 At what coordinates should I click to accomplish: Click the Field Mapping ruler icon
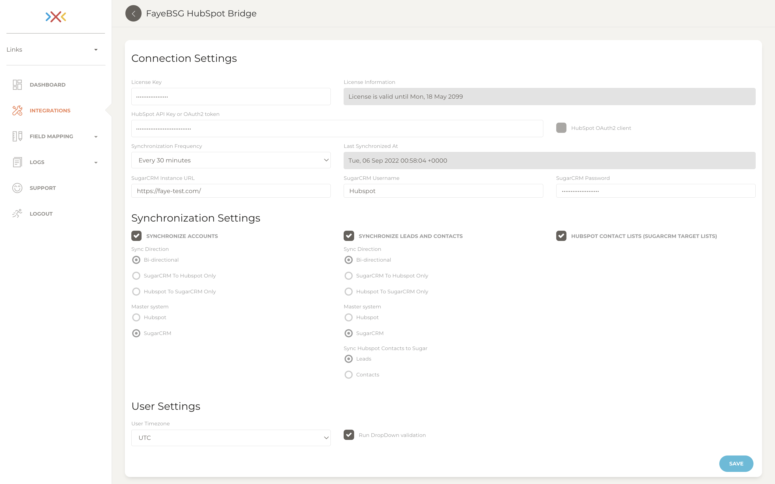[x=17, y=136]
